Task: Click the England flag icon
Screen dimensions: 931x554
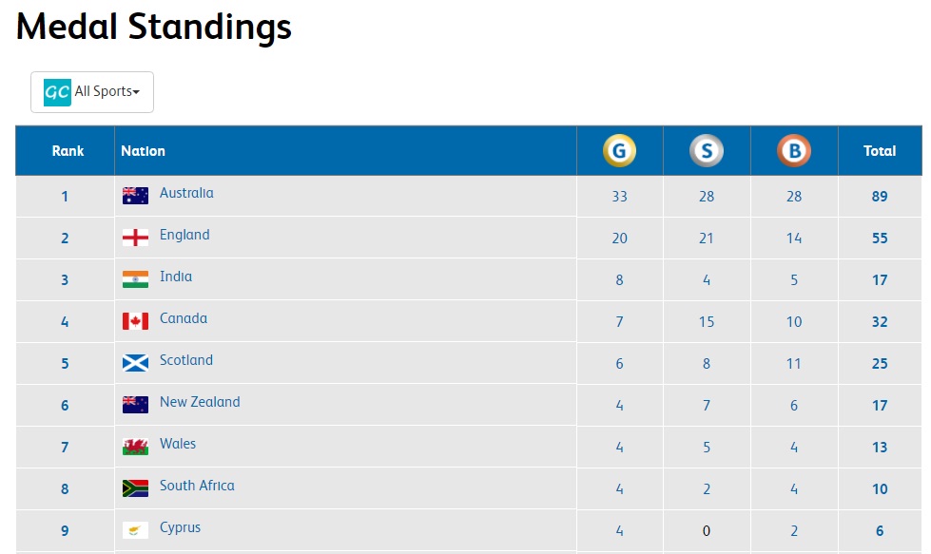Action: point(135,238)
